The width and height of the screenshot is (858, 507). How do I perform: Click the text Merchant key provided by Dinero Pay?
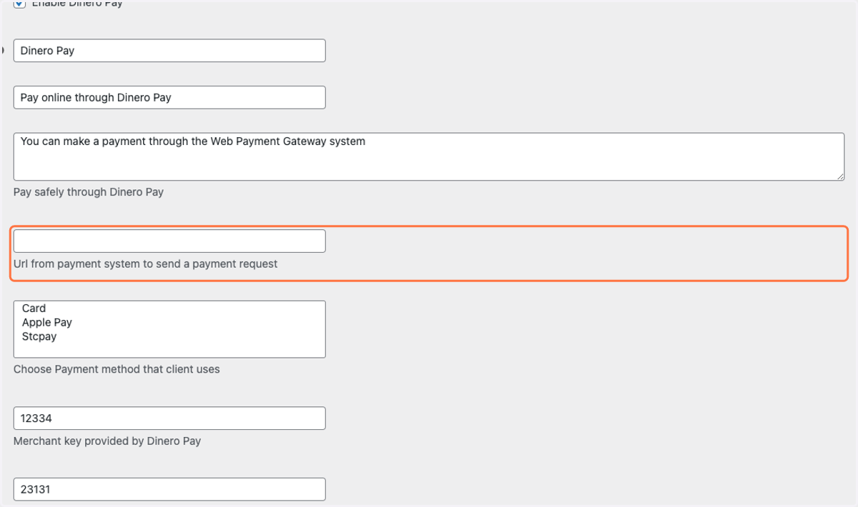[x=107, y=441]
